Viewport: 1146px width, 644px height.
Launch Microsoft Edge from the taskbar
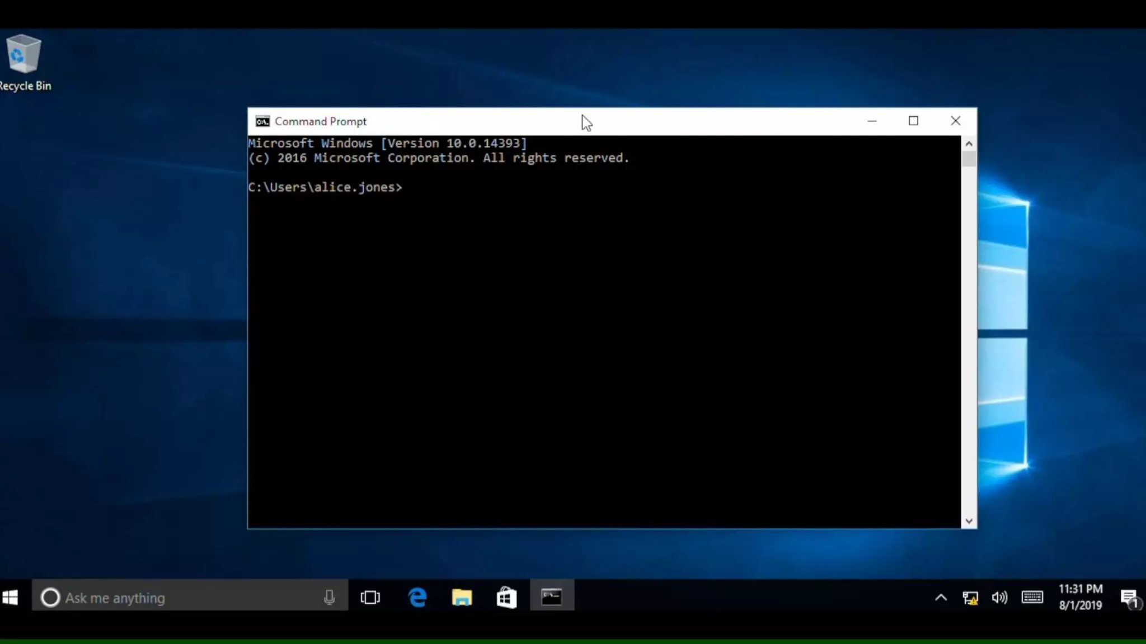[x=417, y=598]
